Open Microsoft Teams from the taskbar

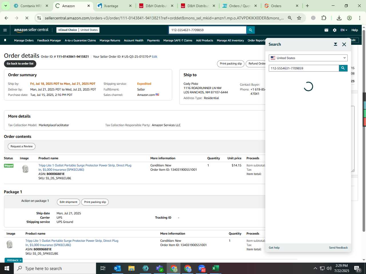click(x=160, y=268)
